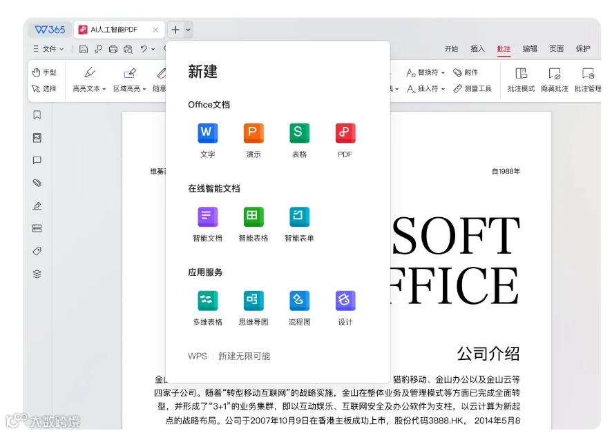This screenshot has width=612, height=433.
Task: Click the 附件 attachment tool
Action: coord(466,72)
